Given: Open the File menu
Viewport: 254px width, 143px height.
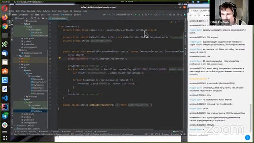Looking at the screenshot, I should (13, 11).
